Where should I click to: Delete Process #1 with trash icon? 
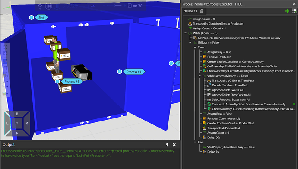click(x=202, y=11)
